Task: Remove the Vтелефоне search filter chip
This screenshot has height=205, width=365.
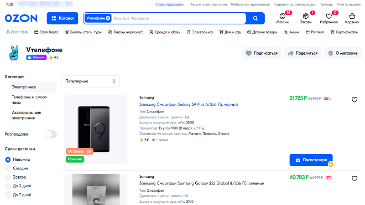Action: [x=108, y=18]
